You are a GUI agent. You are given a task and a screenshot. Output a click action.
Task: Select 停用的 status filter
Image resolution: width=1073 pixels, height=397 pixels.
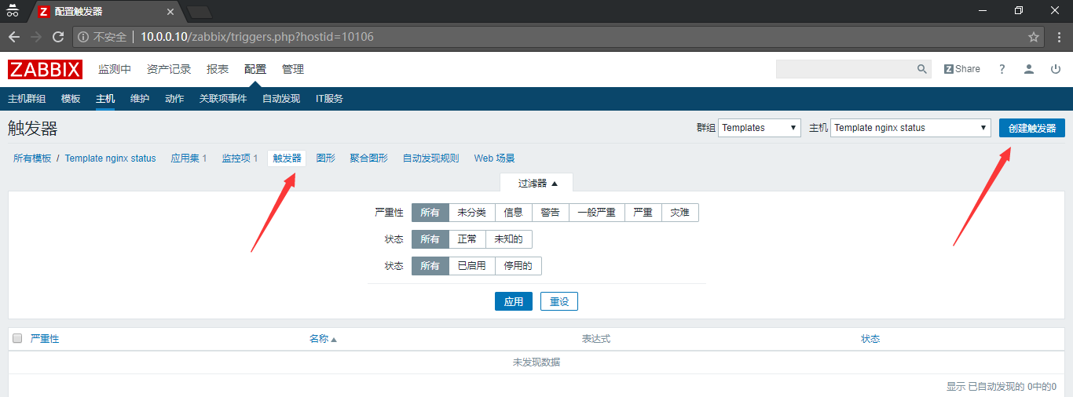(518, 266)
